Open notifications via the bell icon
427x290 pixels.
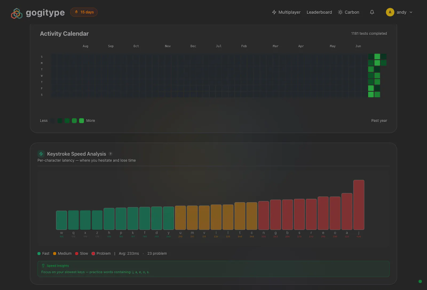coord(372,12)
